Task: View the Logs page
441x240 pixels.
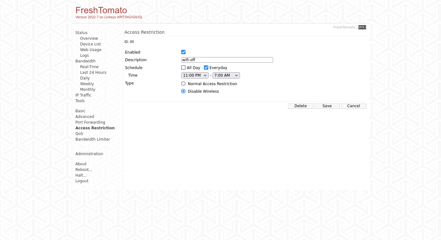Action: [84, 56]
